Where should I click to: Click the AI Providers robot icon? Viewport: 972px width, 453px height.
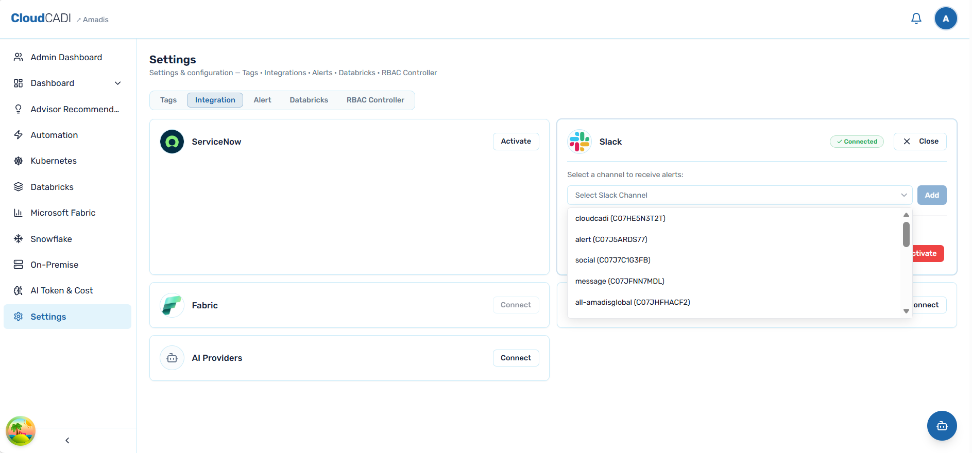(x=172, y=358)
